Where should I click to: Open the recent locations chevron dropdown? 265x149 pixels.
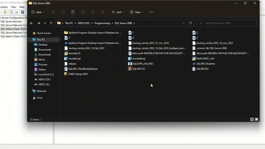click(x=45, y=23)
